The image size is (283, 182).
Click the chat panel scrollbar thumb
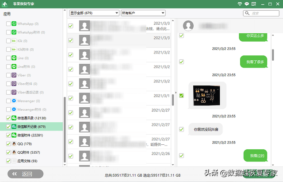[273, 55]
